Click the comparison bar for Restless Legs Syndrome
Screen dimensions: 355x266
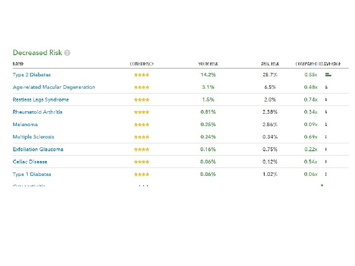(x=326, y=100)
